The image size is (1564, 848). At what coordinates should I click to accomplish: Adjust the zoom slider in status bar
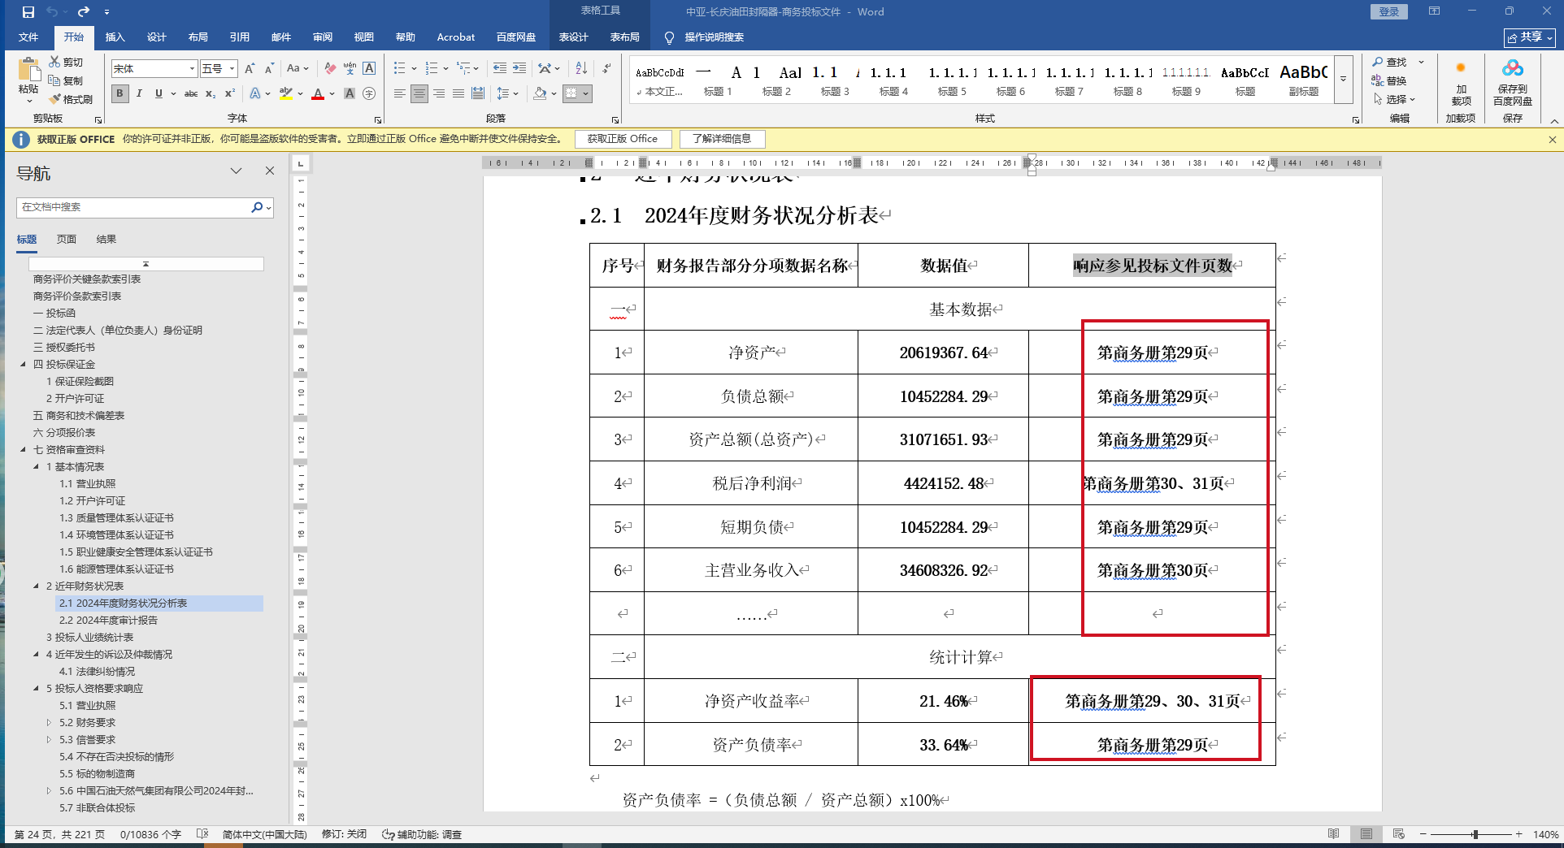point(1475,834)
